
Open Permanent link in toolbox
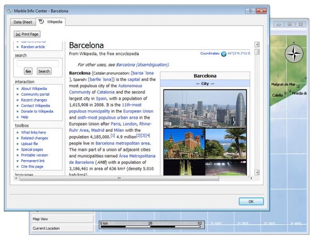(33, 161)
